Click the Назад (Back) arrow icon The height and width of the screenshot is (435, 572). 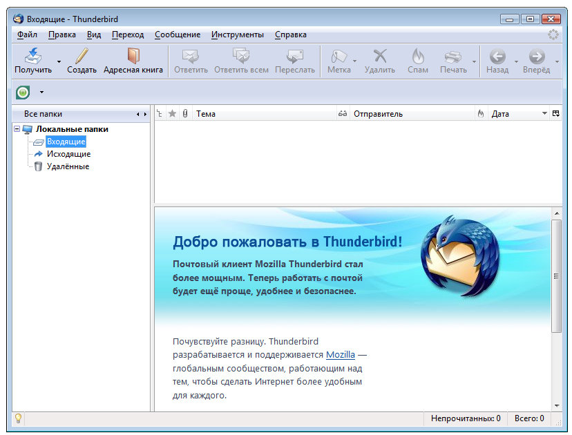click(x=497, y=57)
